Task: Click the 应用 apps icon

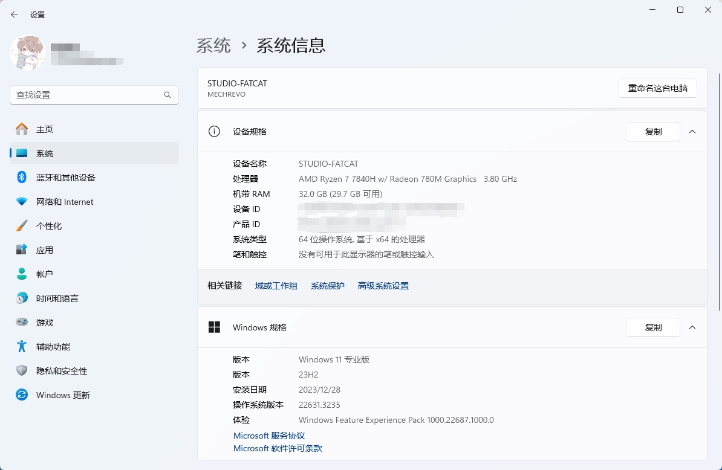Action: [22, 249]
